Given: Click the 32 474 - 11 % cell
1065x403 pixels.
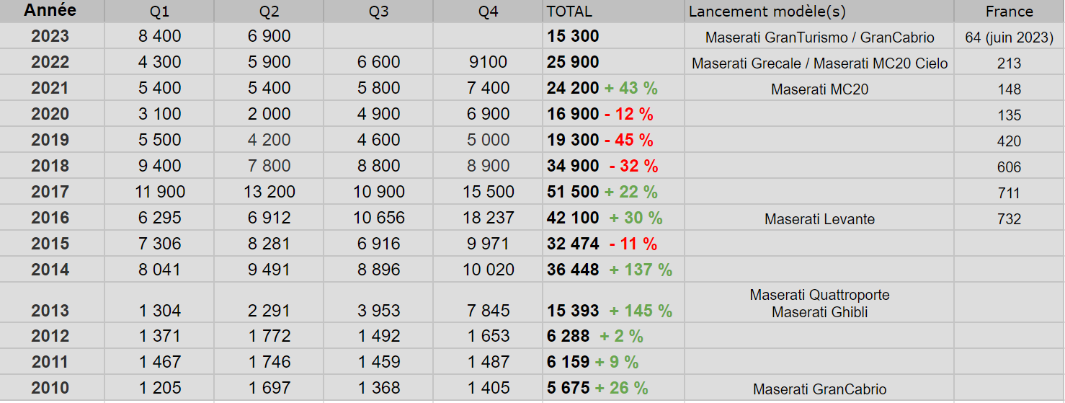Looking at the screenshot, I should pos(613,244).
